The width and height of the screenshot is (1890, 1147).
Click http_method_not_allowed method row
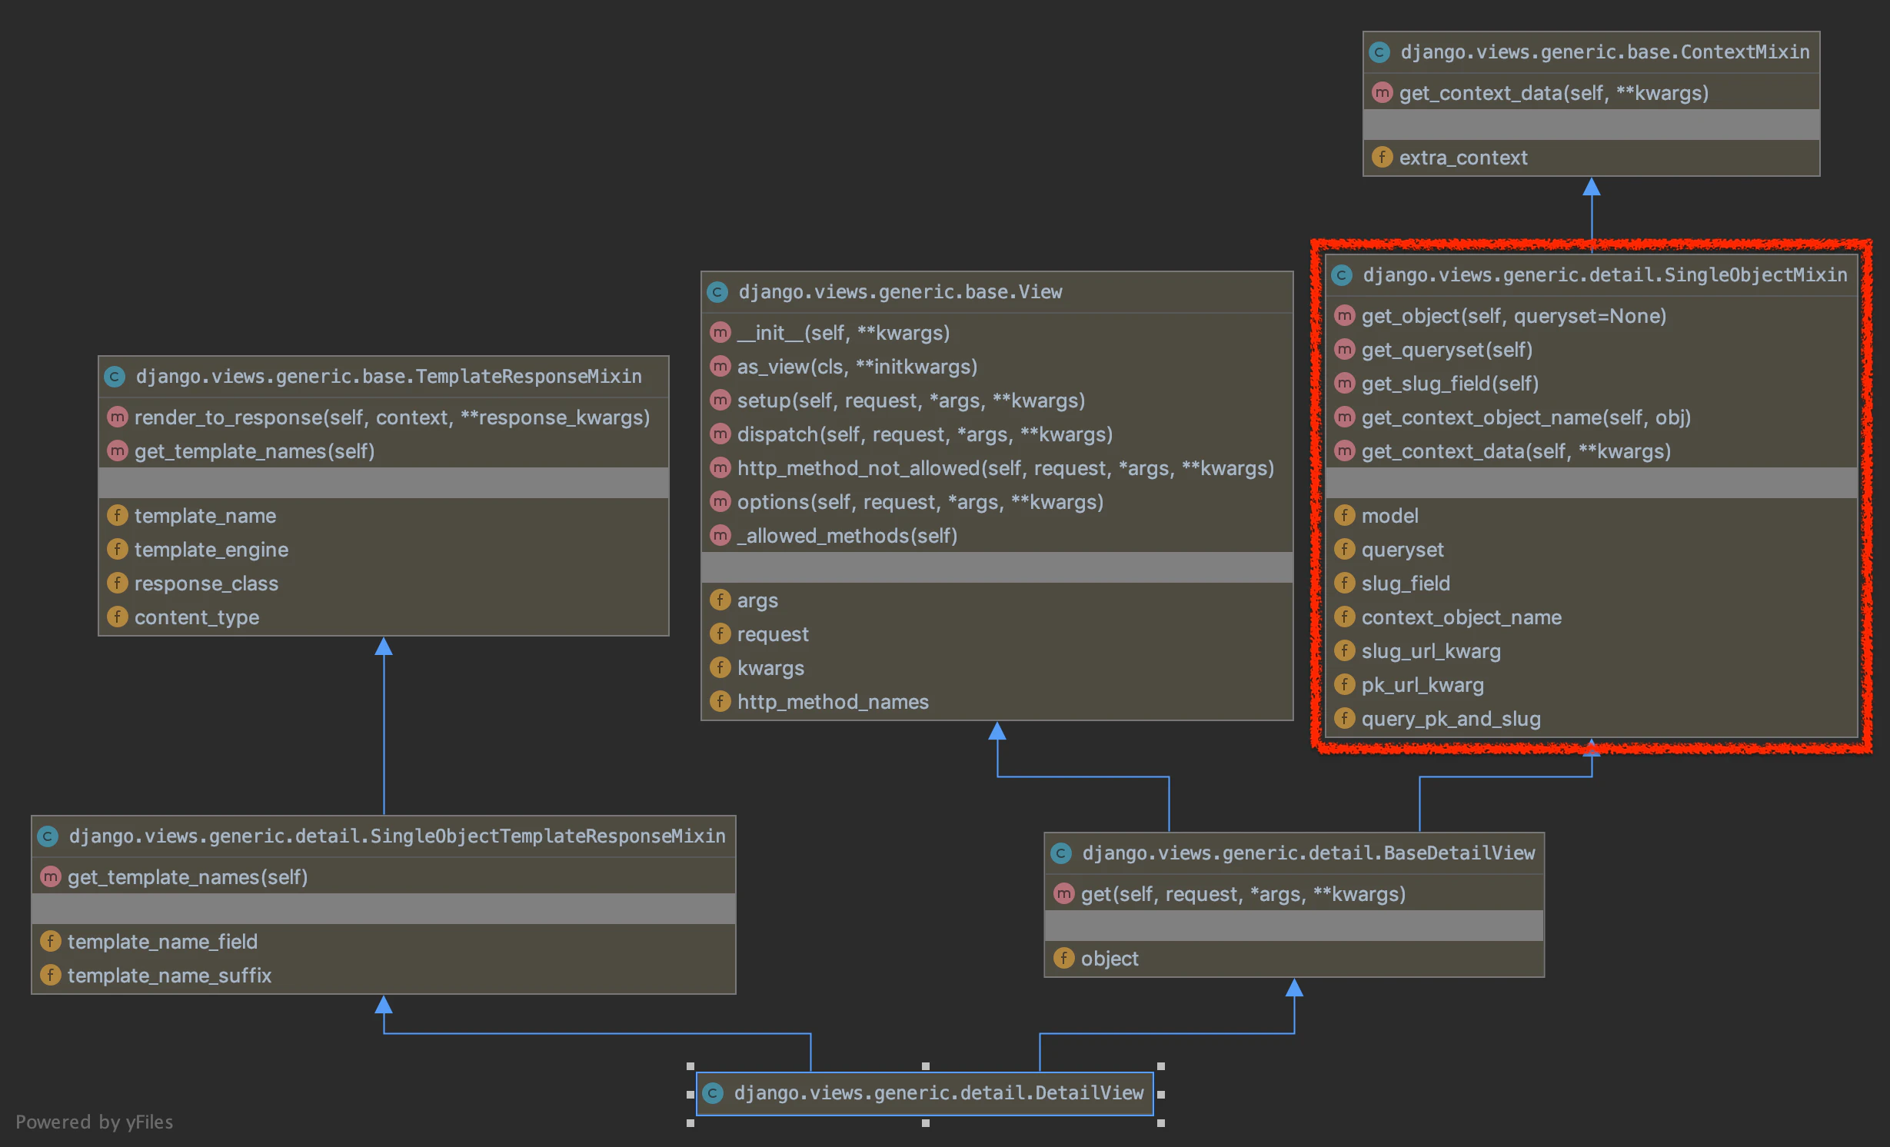click(x=997, y=468)
